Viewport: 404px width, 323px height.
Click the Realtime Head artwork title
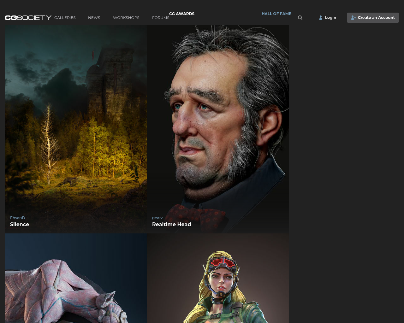tap(171, 224)
